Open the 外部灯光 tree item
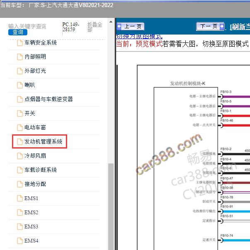 (x=35, y=71)
